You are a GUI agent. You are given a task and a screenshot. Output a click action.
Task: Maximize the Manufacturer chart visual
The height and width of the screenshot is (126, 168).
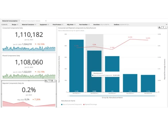pyautogui.click(x=161, y=27)
